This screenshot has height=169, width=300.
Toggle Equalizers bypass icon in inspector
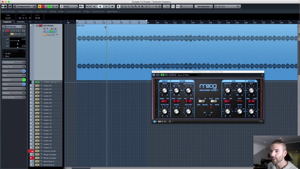(24, 80)
